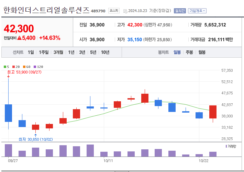Click the last red candle on the chart

[213, 112]
